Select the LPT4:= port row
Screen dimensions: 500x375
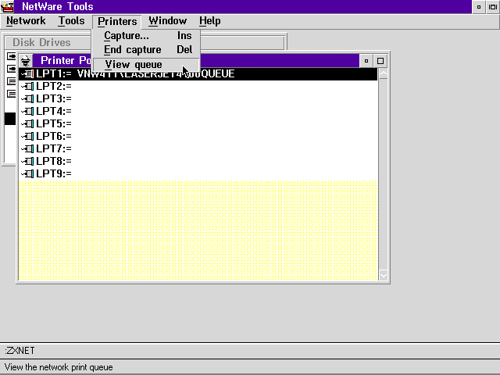click(x=198, y=111)
